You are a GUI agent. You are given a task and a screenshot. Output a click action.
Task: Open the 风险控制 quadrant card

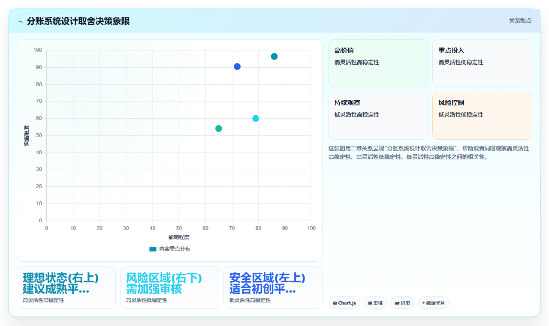pos(482,116)
